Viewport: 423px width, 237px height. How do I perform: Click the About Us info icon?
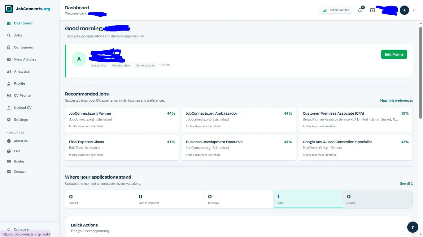coord(9,141)
